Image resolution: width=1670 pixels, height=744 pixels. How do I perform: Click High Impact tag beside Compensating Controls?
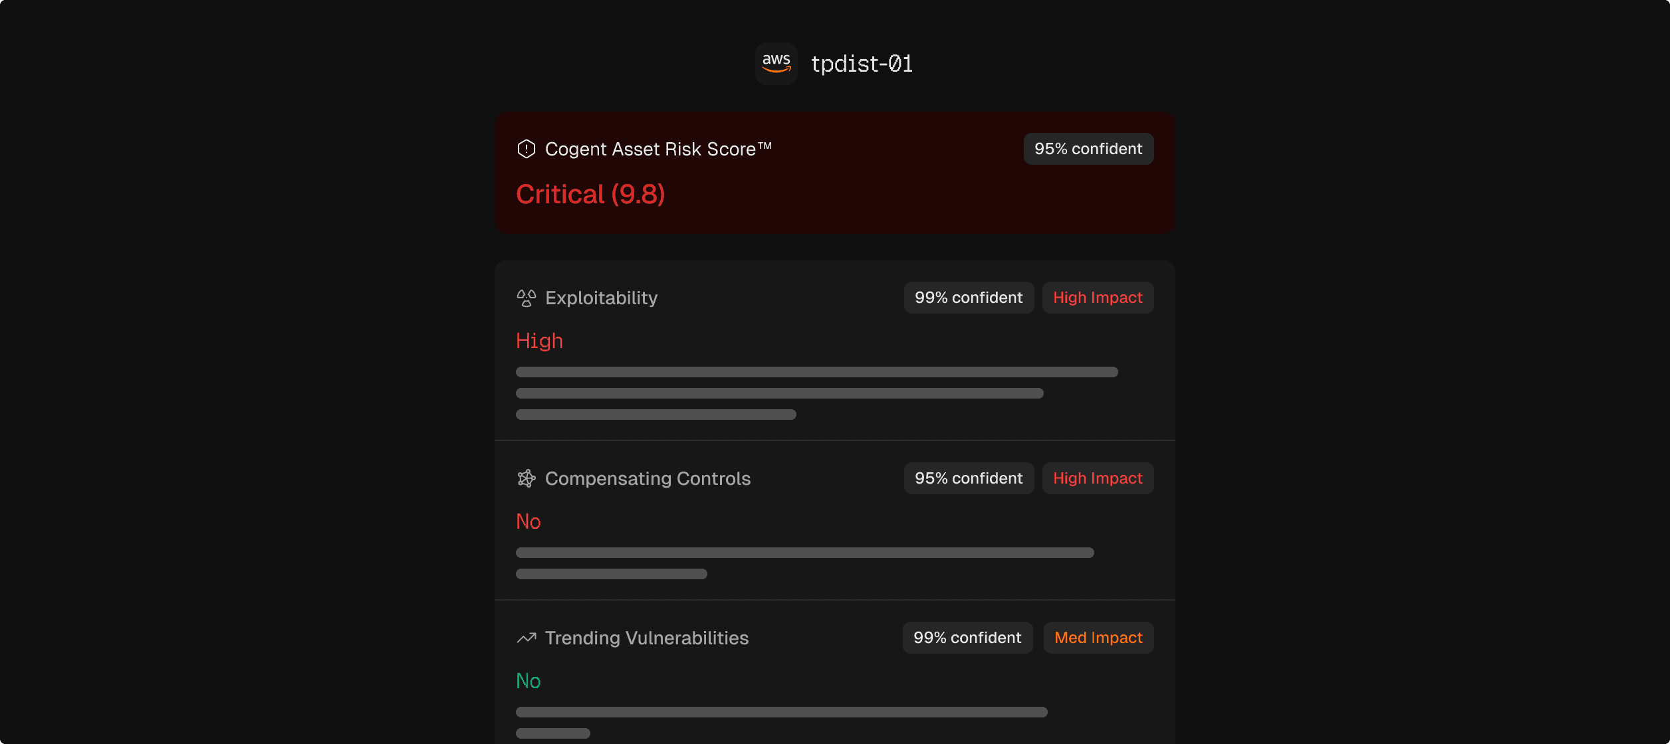tap(1098, 478)
